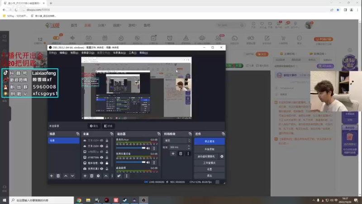
Task: Expand 分类 menu on Douyu navigation
Action: [x=102, y=25]
